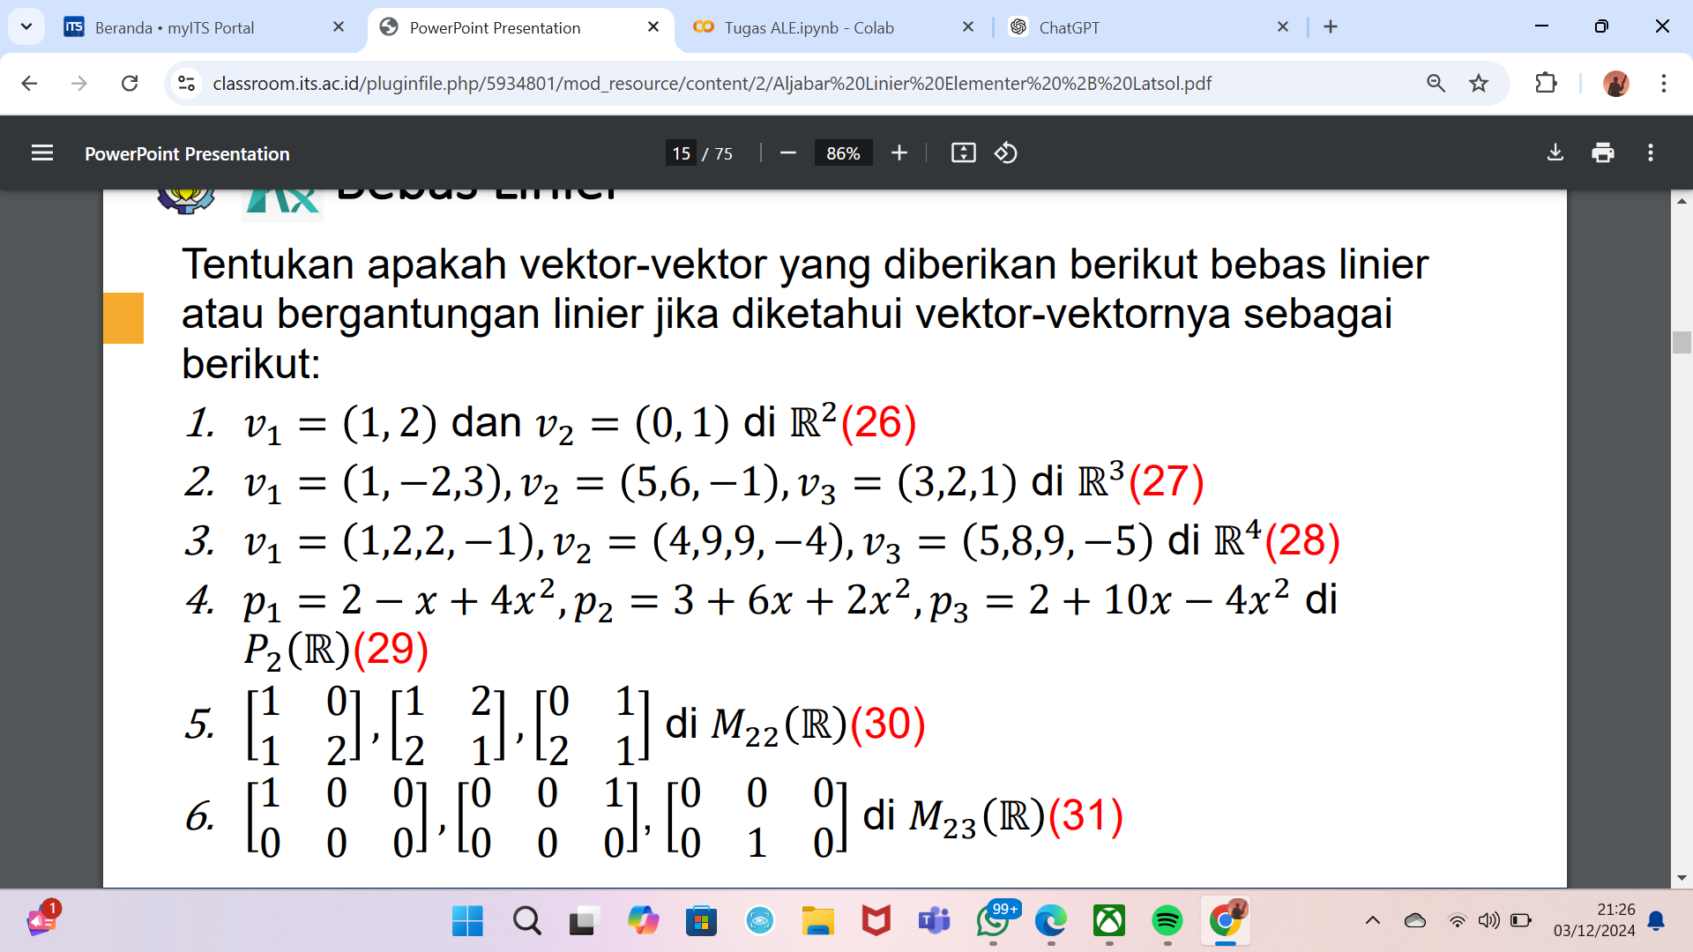Image resolution: width=1693 pixels, height=952 pixels.
Task: Open the zoom magnifier in address bar
Action: (x=1436, y=83)
